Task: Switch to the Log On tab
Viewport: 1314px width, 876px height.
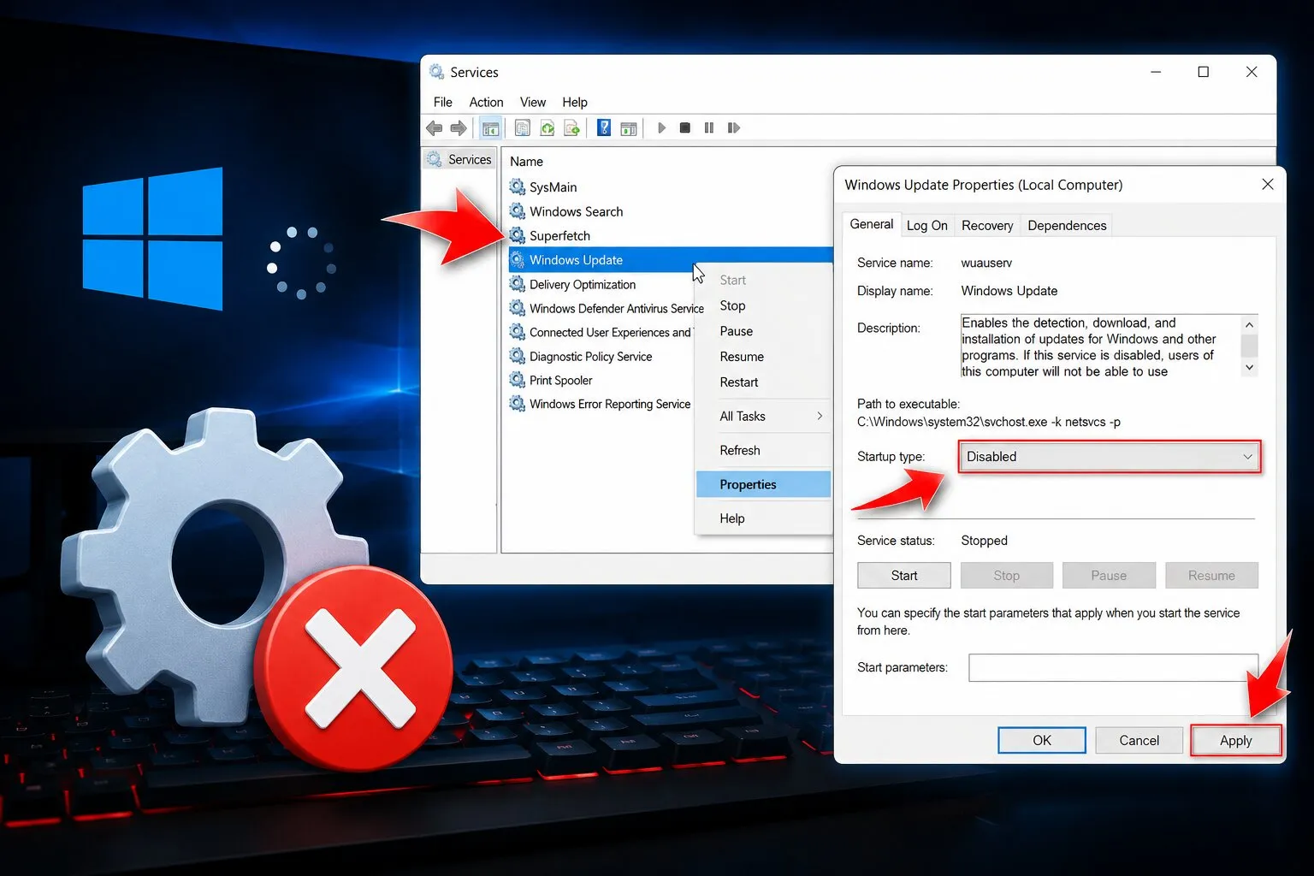Action: (x=926, y=225)
